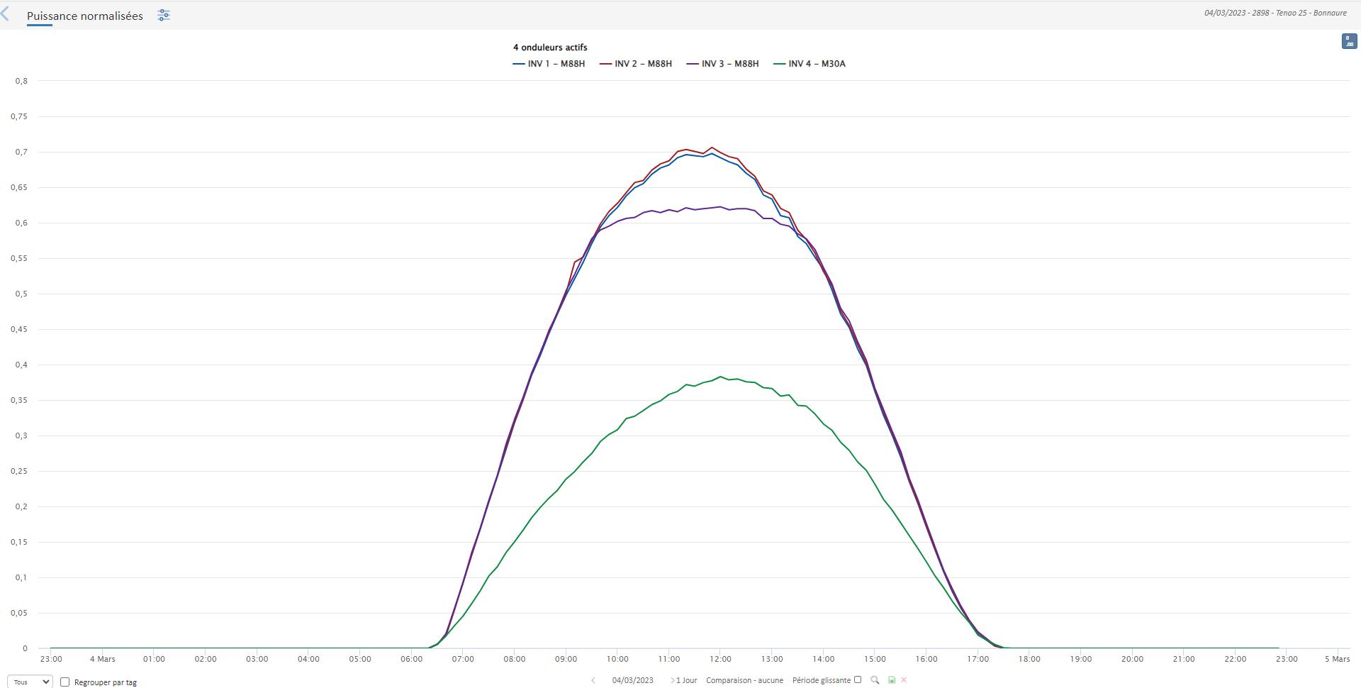This screenshot has height=688, width=1361.
Task: Toggle the INV 1 – M88H legend series
Action: click(x=549, y=64)
